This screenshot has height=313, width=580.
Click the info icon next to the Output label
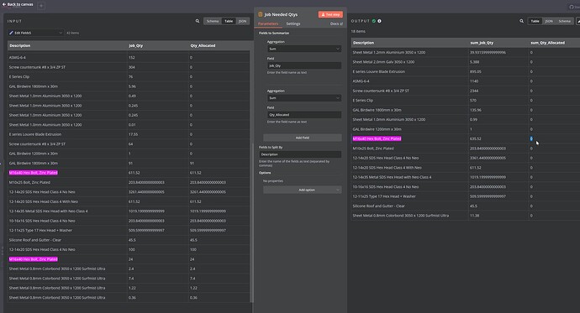click(x=379, y=21)
